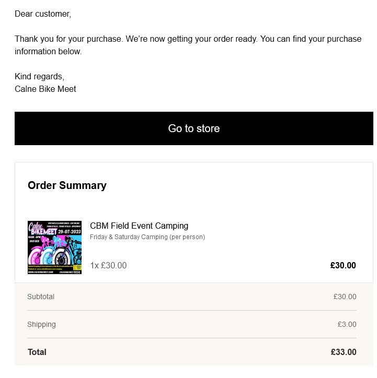Click the Subtotal label
The image size is (377, 378).
41,297
